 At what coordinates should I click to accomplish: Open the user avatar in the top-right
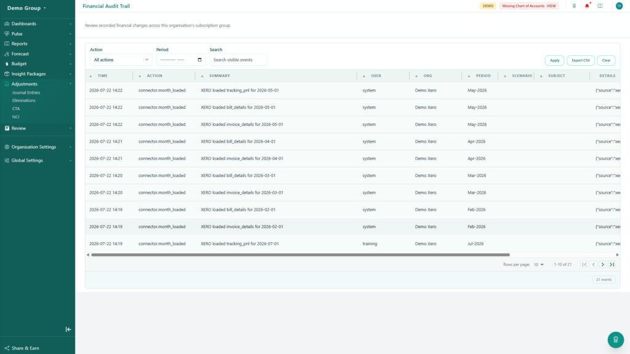pyautogui.click(x=619, y=6)
